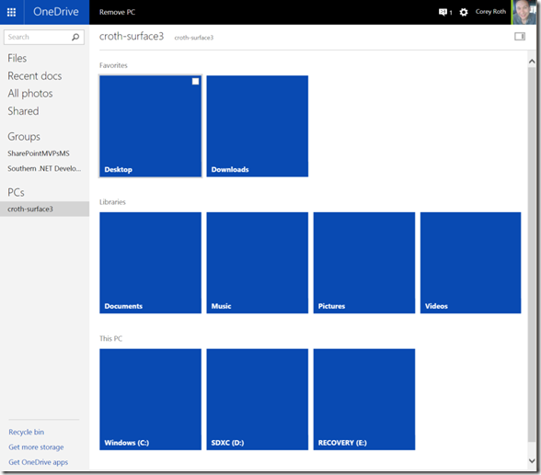Open the settings gear icon
The height and width of the screenshot is (475, 541).
[464, 12]
